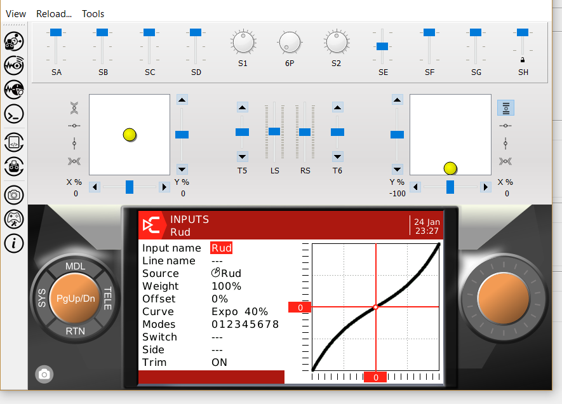562x404 pixels.
Task: Click the info help icon in sidebar
Action: pos(14,243)
